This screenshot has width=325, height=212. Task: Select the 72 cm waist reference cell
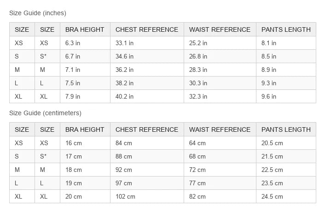(220, 170)
